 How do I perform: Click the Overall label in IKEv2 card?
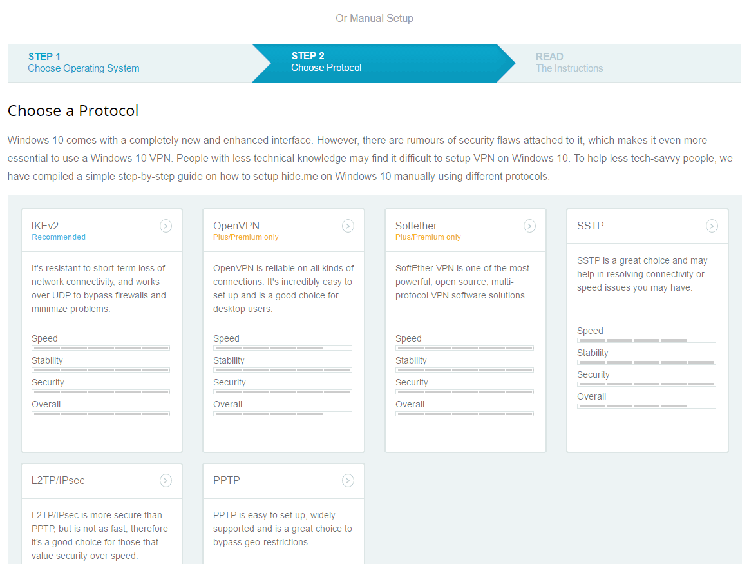point(46,404)
